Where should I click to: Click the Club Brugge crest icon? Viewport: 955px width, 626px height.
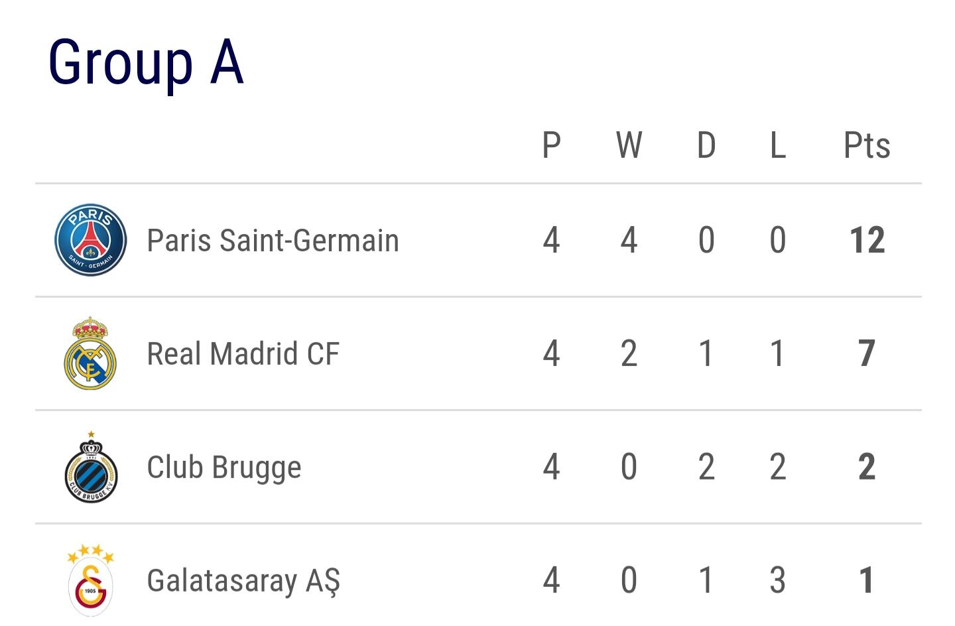(91, 467)
